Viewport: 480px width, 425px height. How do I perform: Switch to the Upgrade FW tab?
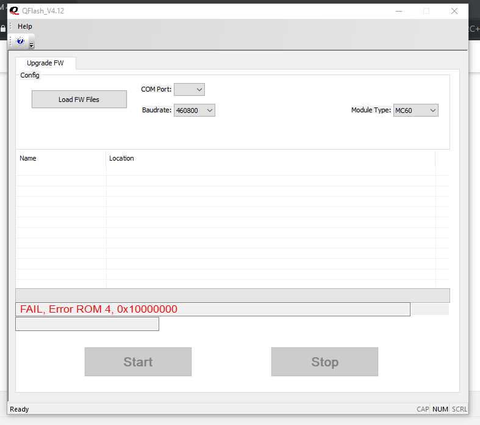[45, 63]
